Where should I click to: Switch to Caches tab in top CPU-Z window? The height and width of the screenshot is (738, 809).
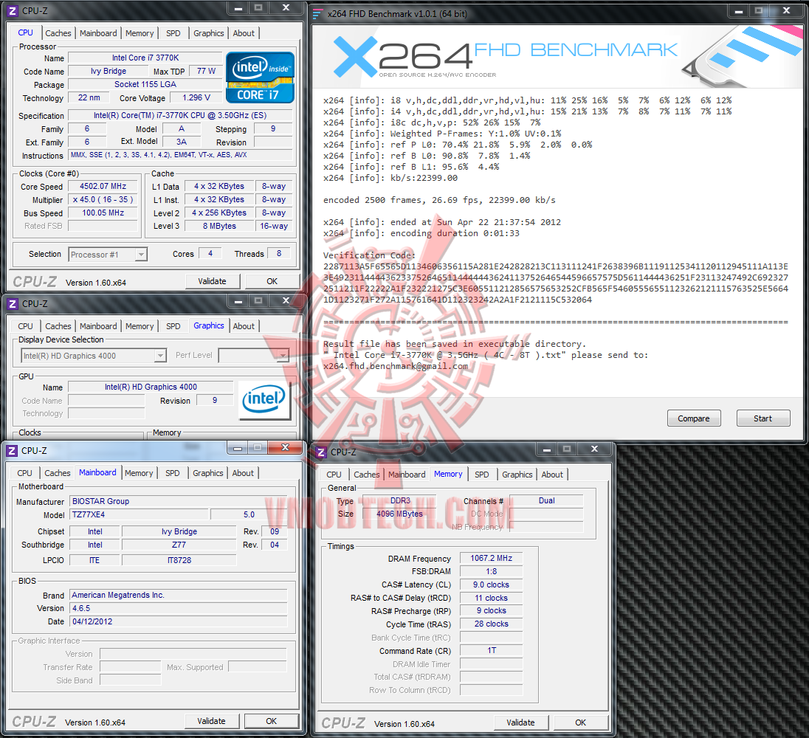[x=58, y=33]
